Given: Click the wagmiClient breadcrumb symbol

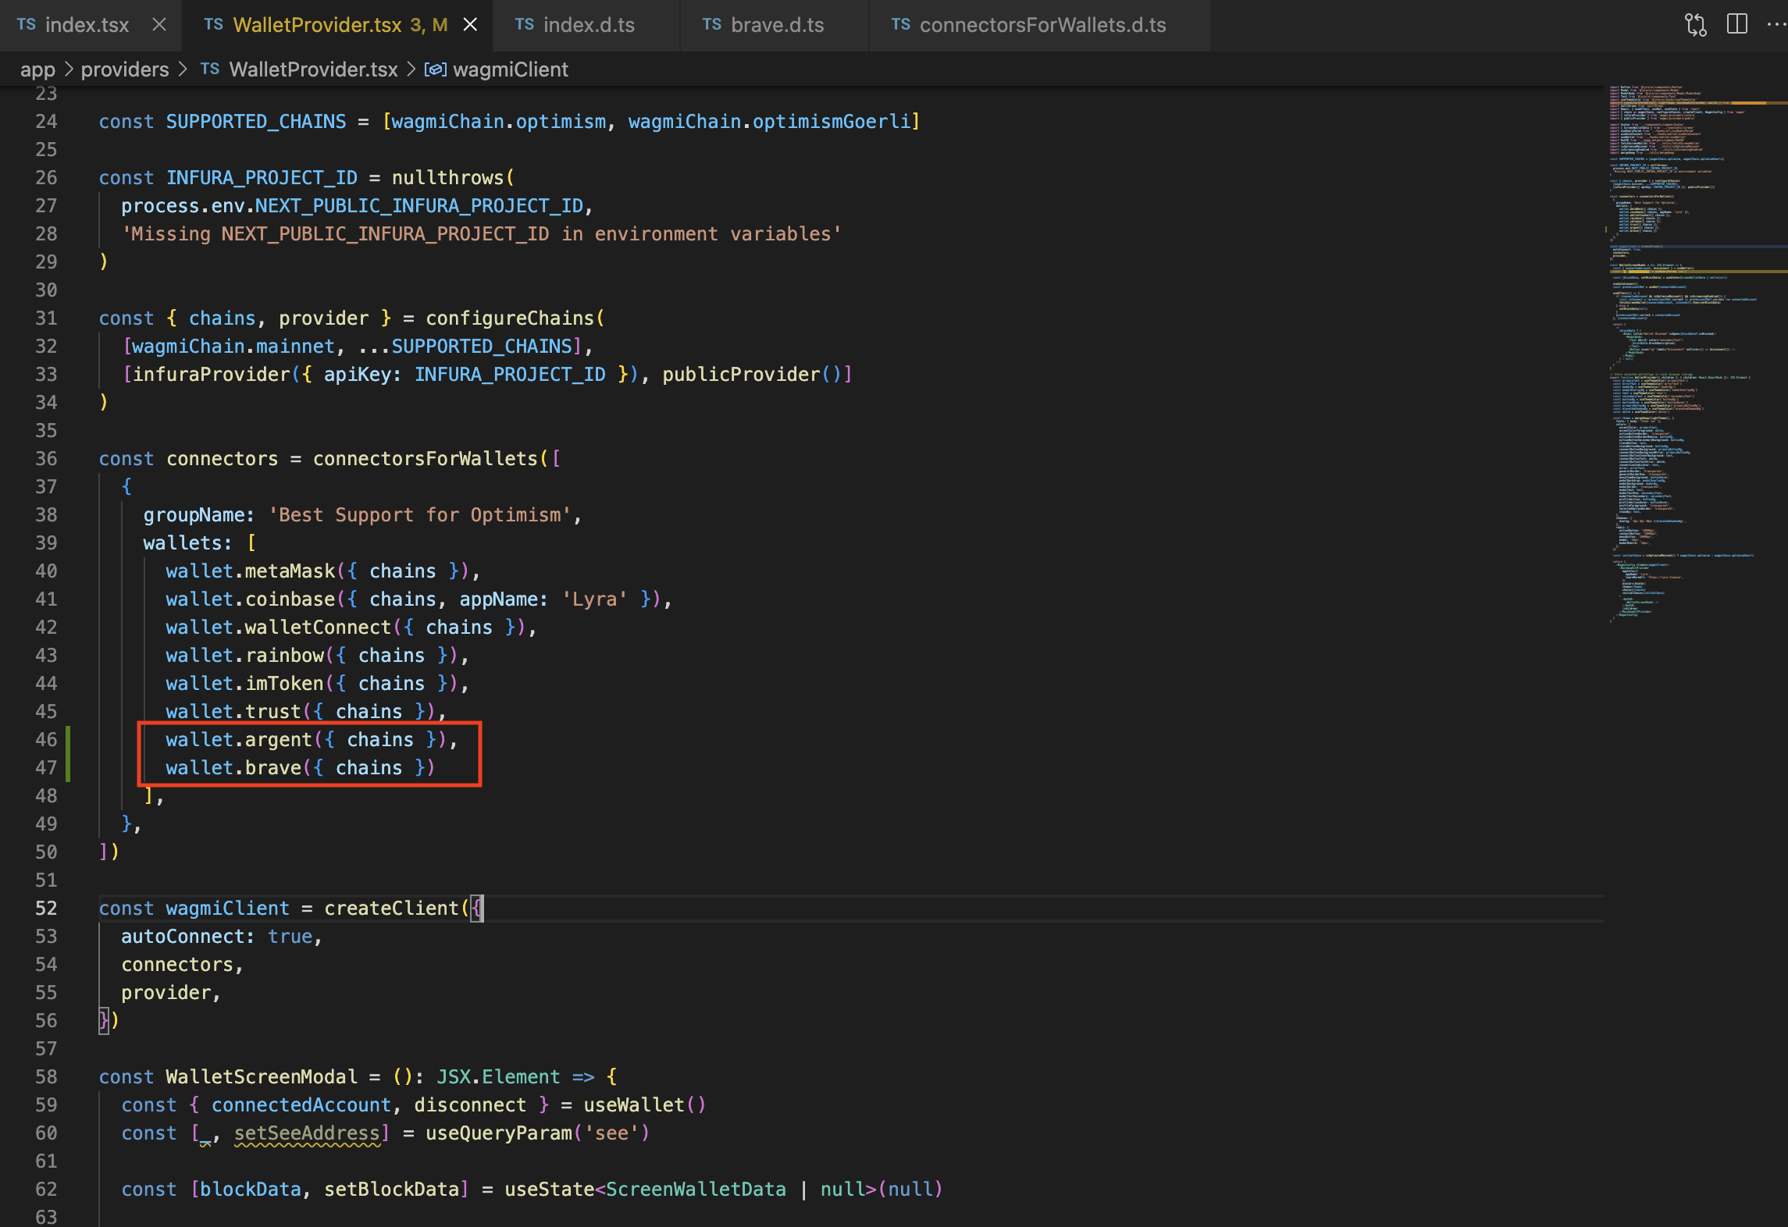Looking at the screenshot, I should pyautogui.click(x=511, y=69).
